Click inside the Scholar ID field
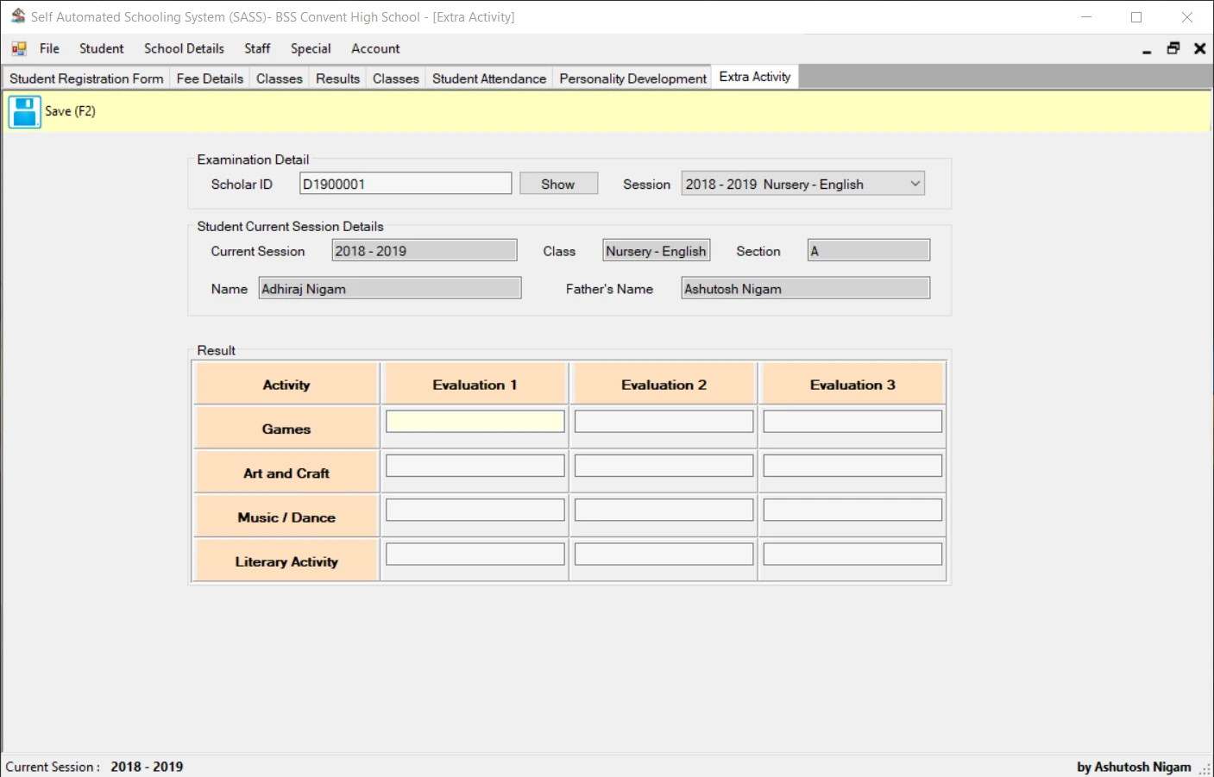This screenshot has height=777, width=1214. (x=405, y=183)
